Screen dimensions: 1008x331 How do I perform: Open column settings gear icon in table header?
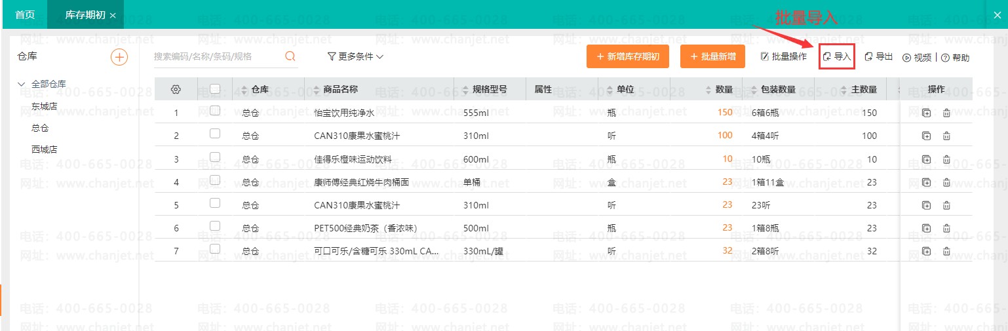point(176,90)
